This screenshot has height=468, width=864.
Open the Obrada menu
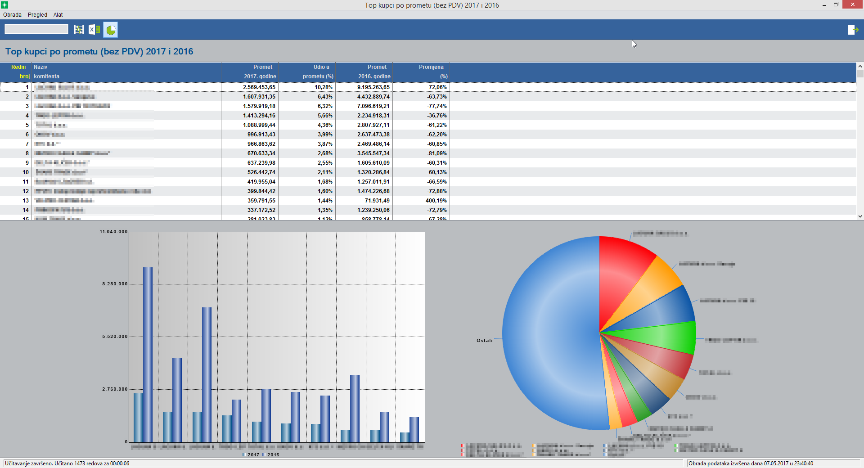(12, 15)
